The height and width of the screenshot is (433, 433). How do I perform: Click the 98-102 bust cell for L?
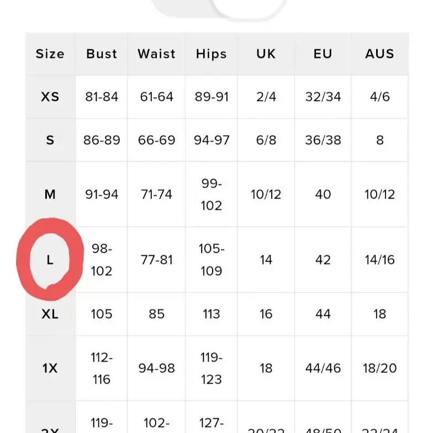click(102, 260)
